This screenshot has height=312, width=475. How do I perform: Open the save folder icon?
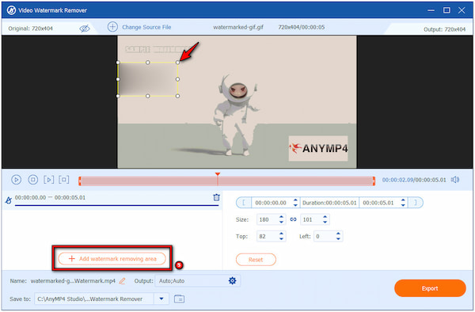(179, 299)
